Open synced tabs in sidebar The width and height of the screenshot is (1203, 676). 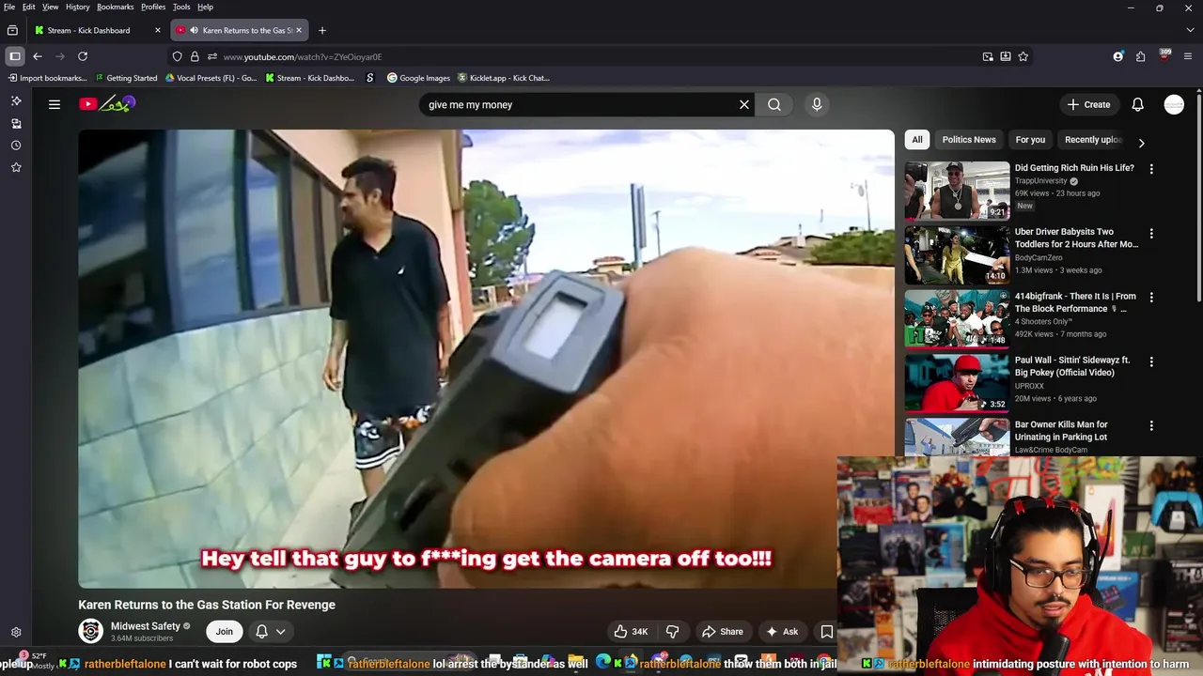(16, 123)
